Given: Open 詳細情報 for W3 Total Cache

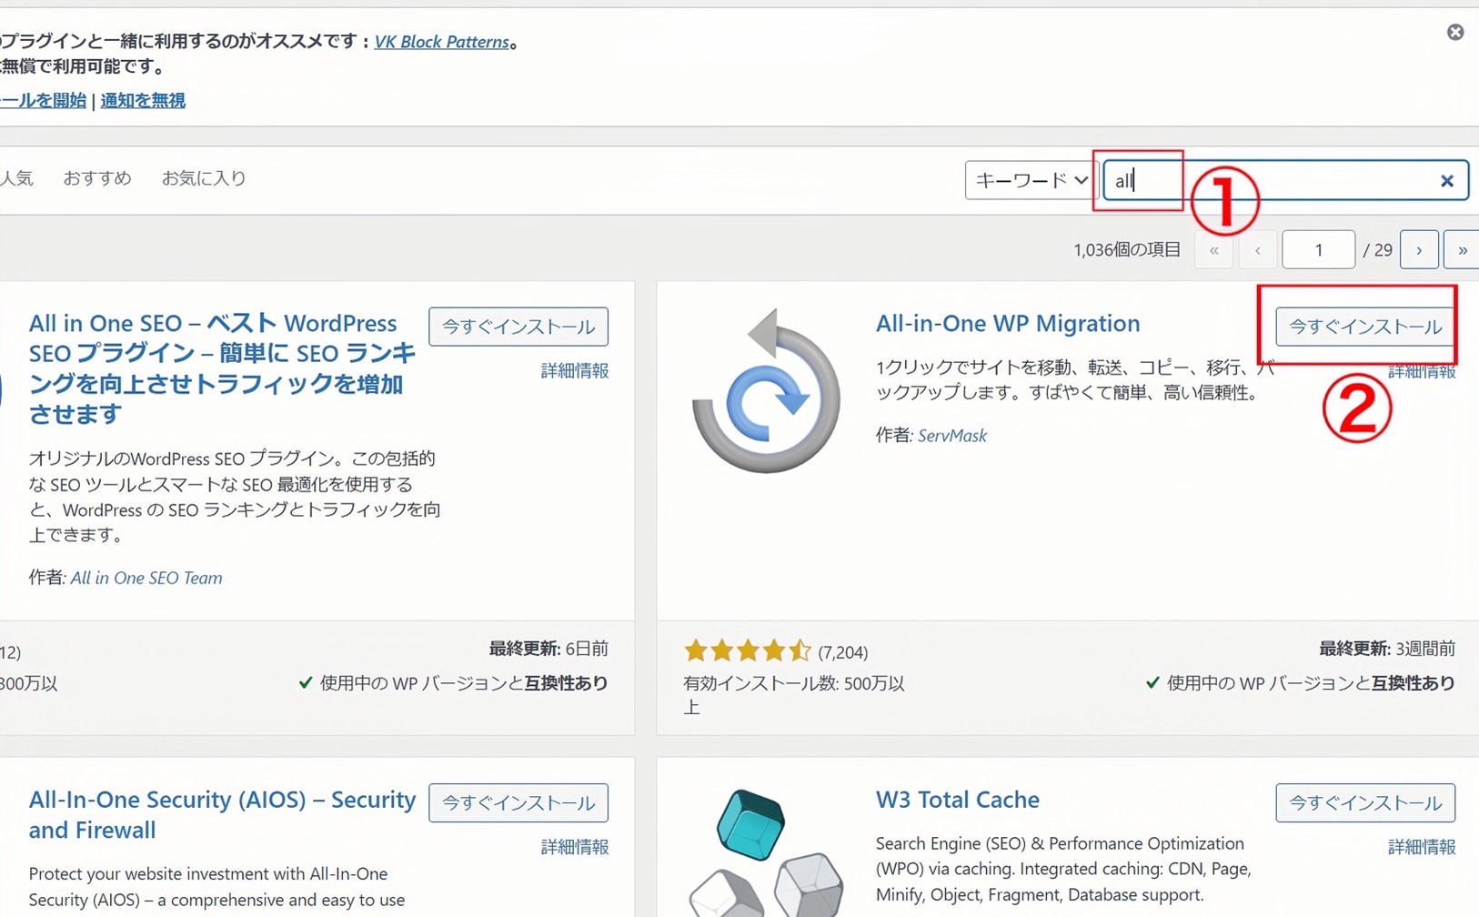Looking at the screenshot, I should pyautogui.click(x=1422, y=847).
